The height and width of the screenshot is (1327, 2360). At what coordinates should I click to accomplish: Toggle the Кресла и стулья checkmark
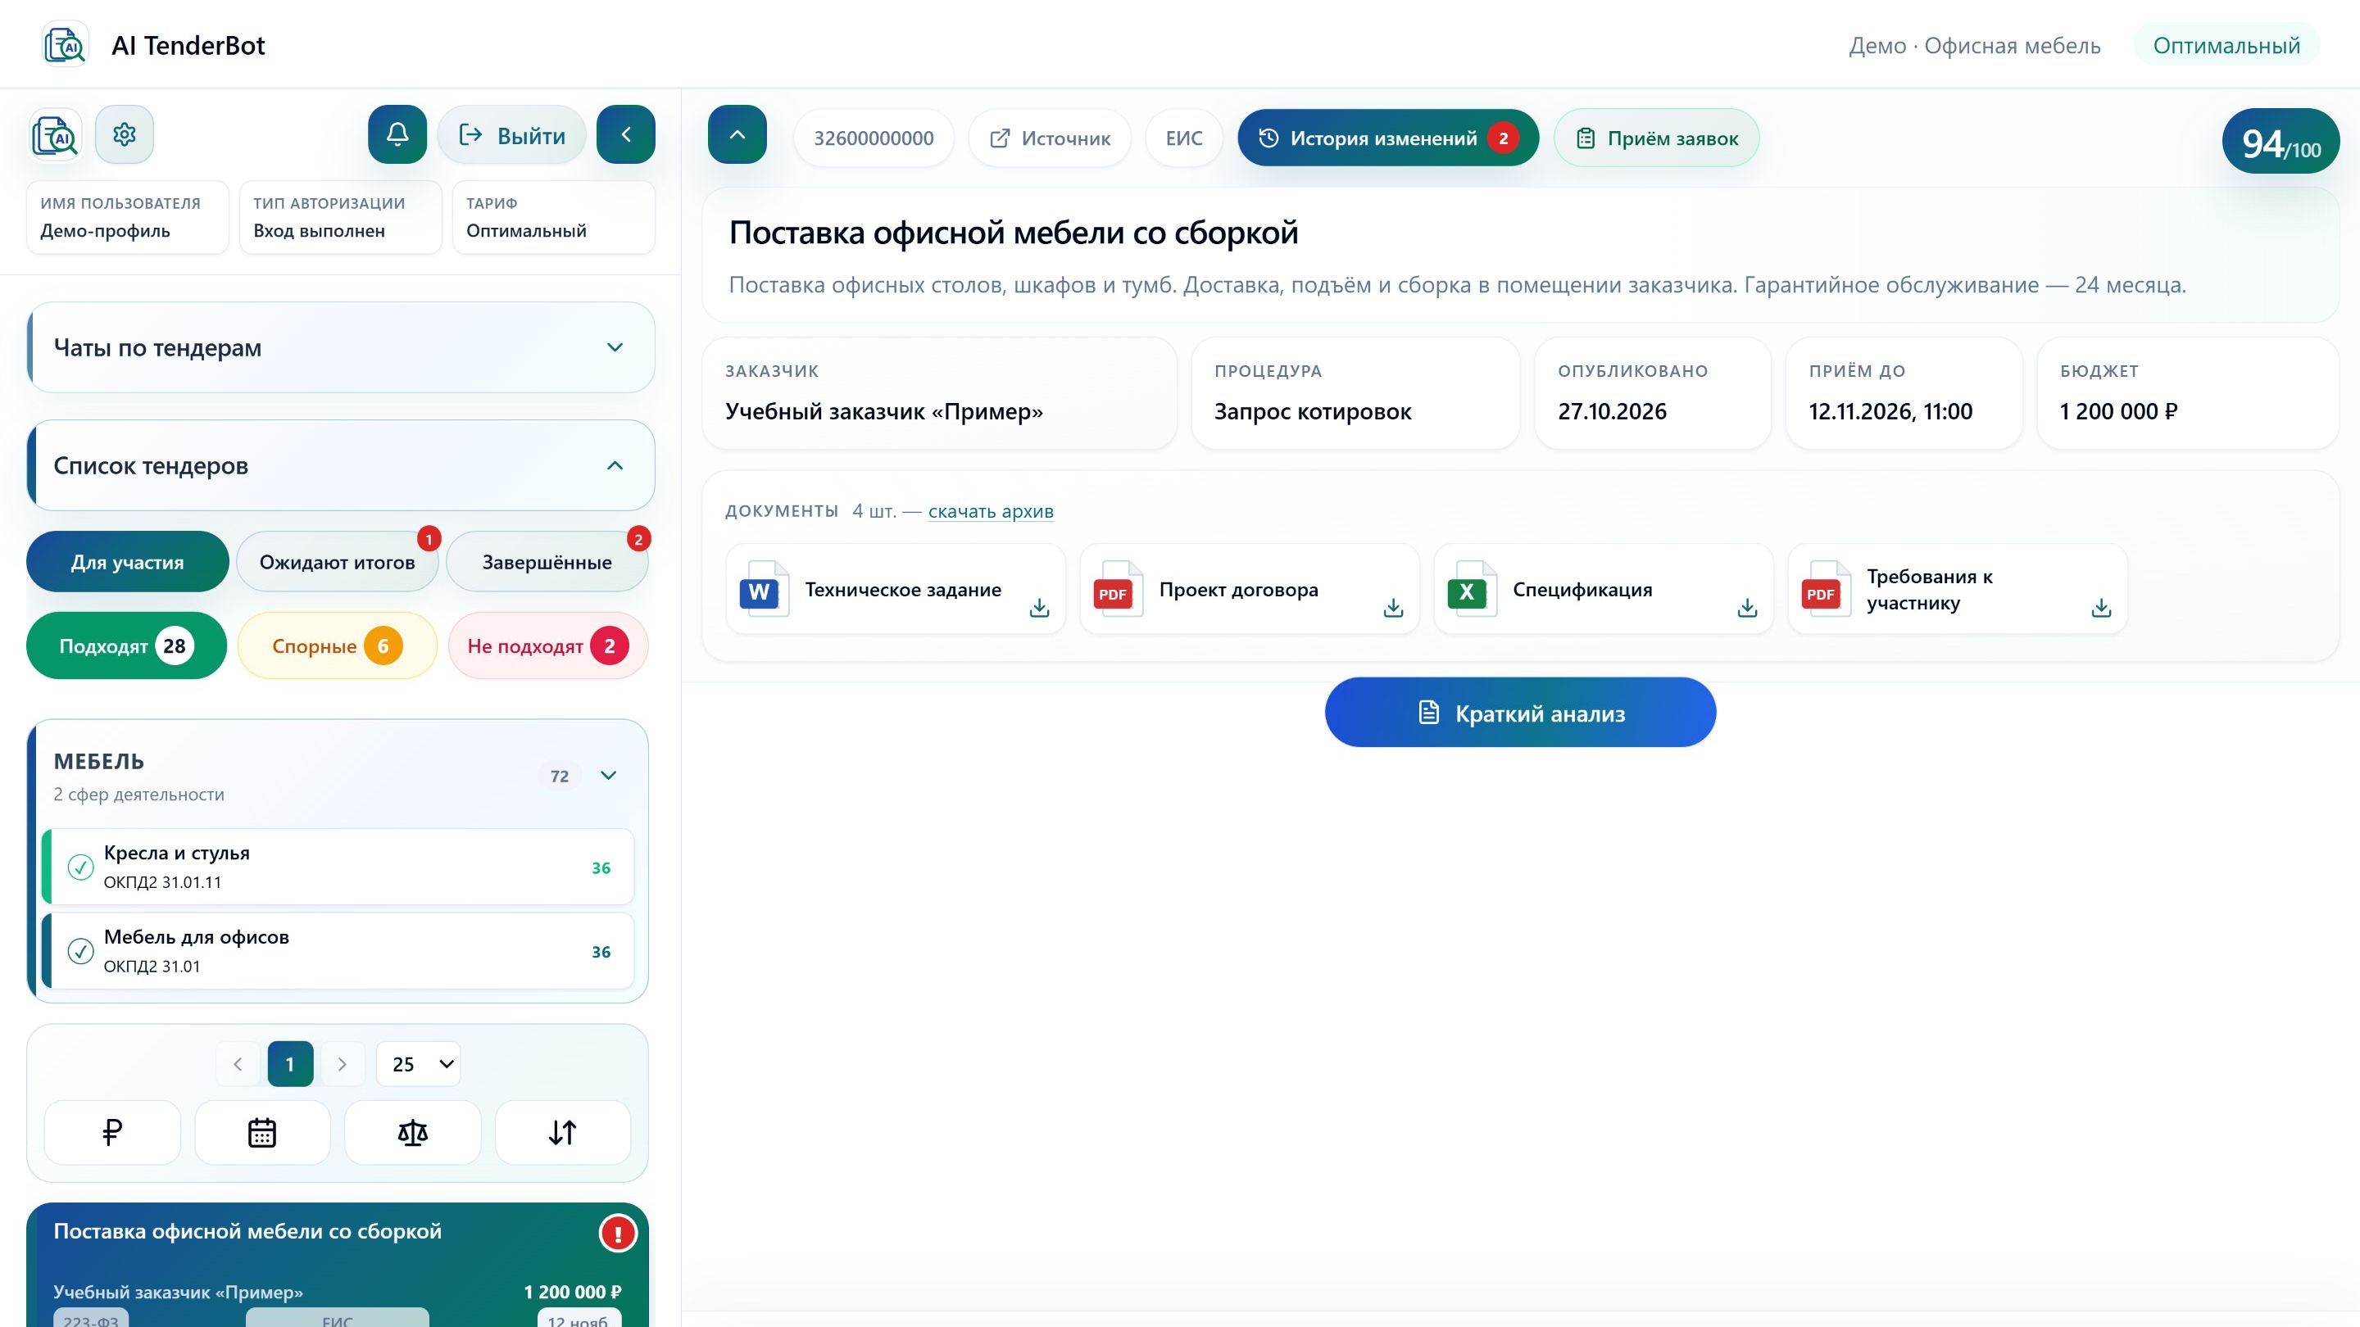click(x=80, y=867)
